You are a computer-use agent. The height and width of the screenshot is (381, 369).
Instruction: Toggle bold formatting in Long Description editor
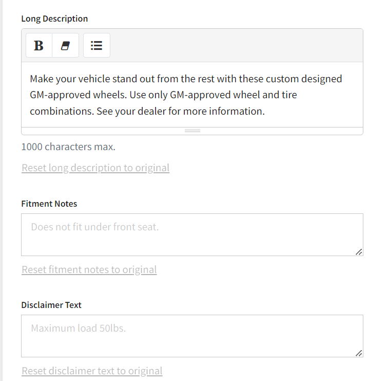[39, 46]
